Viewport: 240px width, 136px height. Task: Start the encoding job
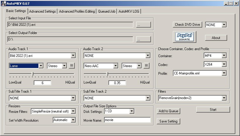(213, 110)
